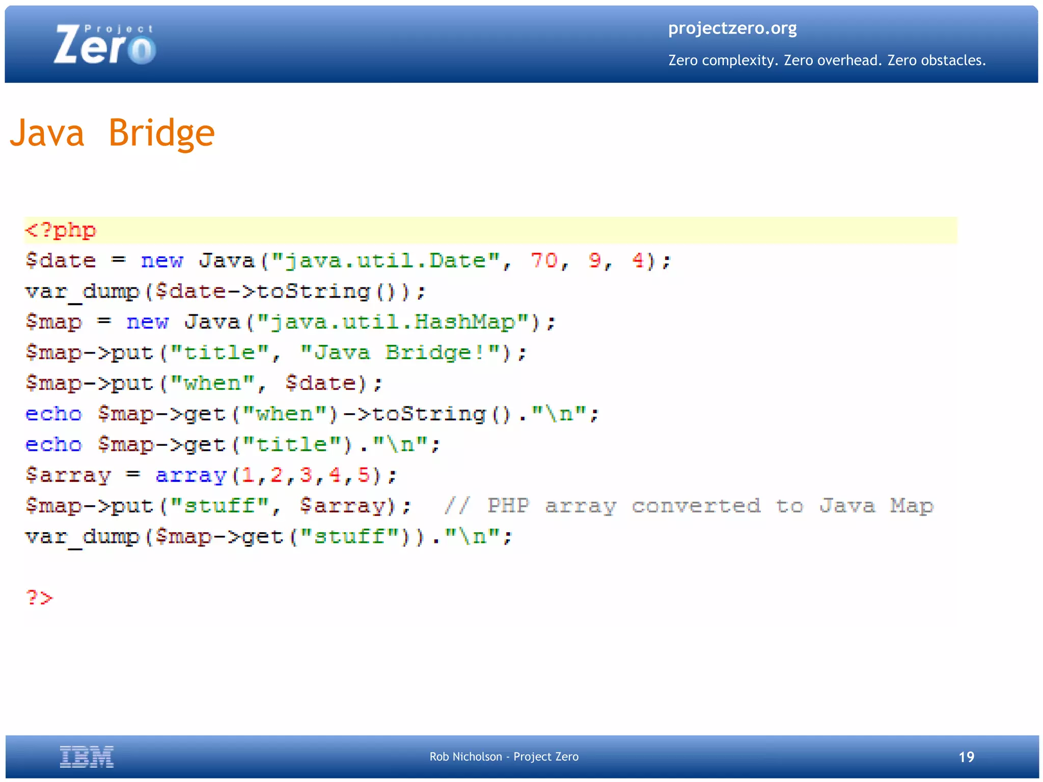
Task: Click the 'echo $map->get("when")' line
Action: tap(312, 414)
